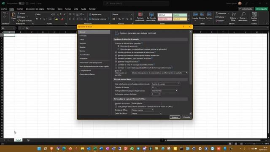Click the Cortar scissors icon
270x152 pixels.
point(19,13)
